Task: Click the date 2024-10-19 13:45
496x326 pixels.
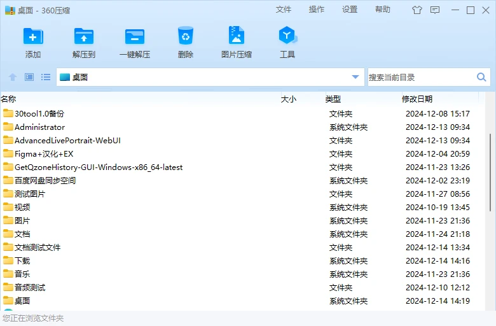Action: click(437, 207)
